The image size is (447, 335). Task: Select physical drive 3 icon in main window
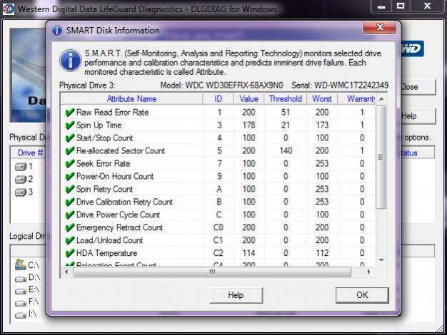click(21, 192)
